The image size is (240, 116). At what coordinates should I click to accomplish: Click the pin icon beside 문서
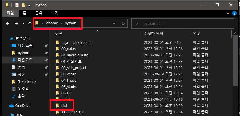[x=46, y=67]
